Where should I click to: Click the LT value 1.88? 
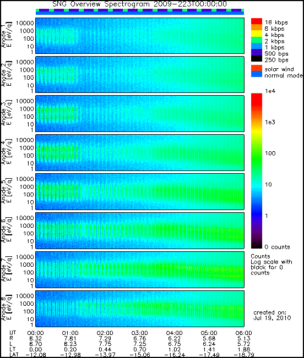coord(244,350)
